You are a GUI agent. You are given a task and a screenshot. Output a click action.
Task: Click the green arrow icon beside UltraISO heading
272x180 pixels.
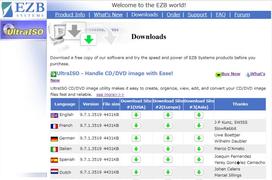coord(53,74)
